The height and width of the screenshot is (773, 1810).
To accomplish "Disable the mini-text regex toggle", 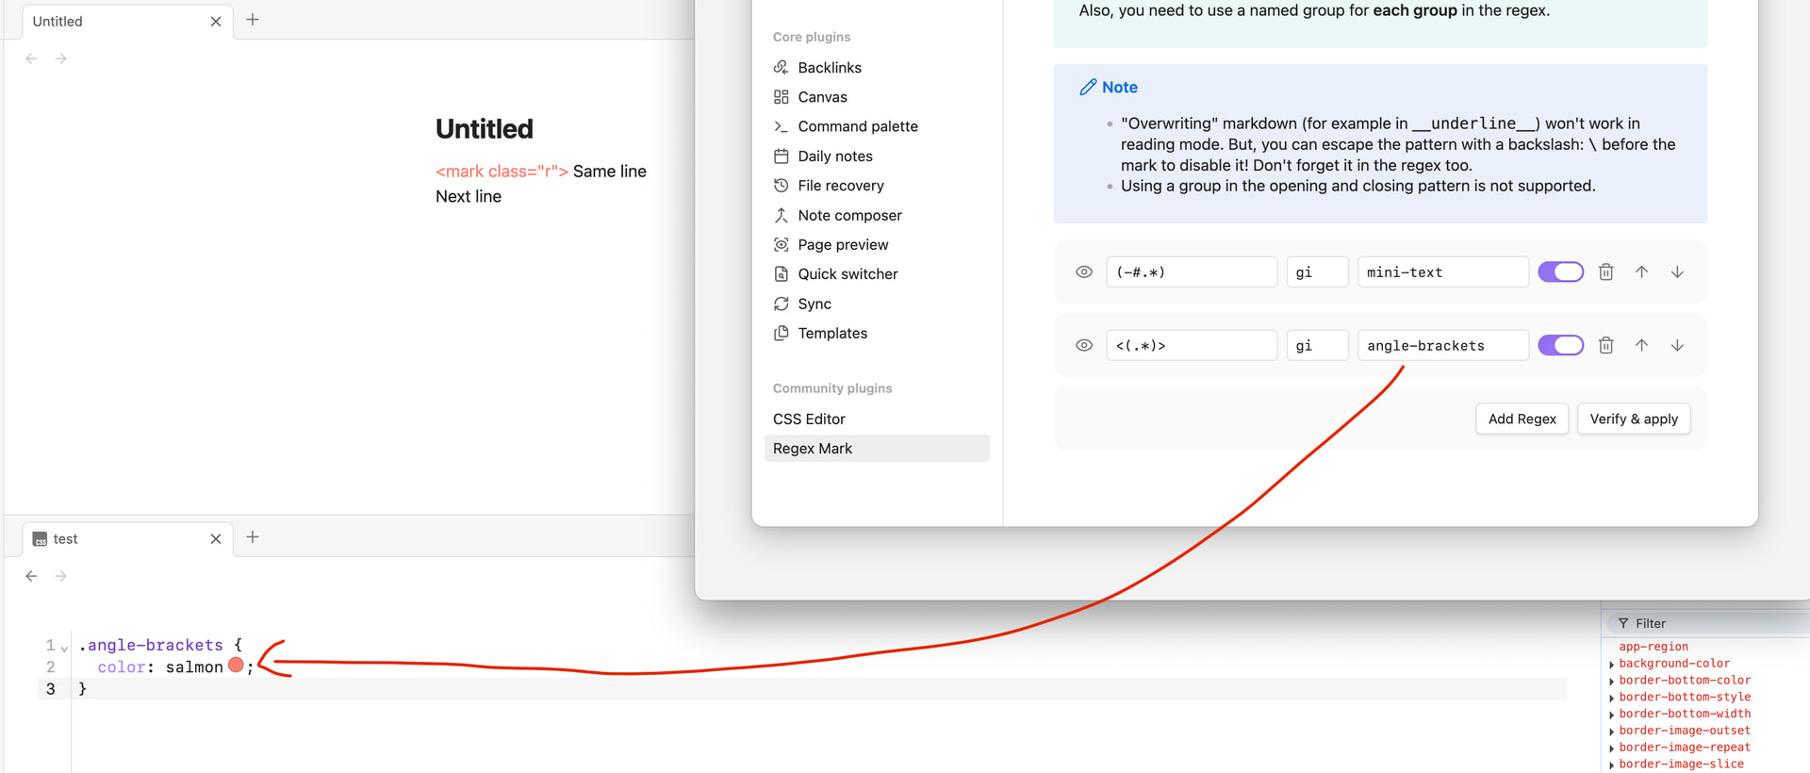I will [1560, 272].
